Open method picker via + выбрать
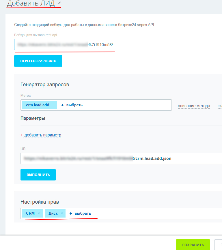Screen dimensions: 222x250 pos(72,105)
